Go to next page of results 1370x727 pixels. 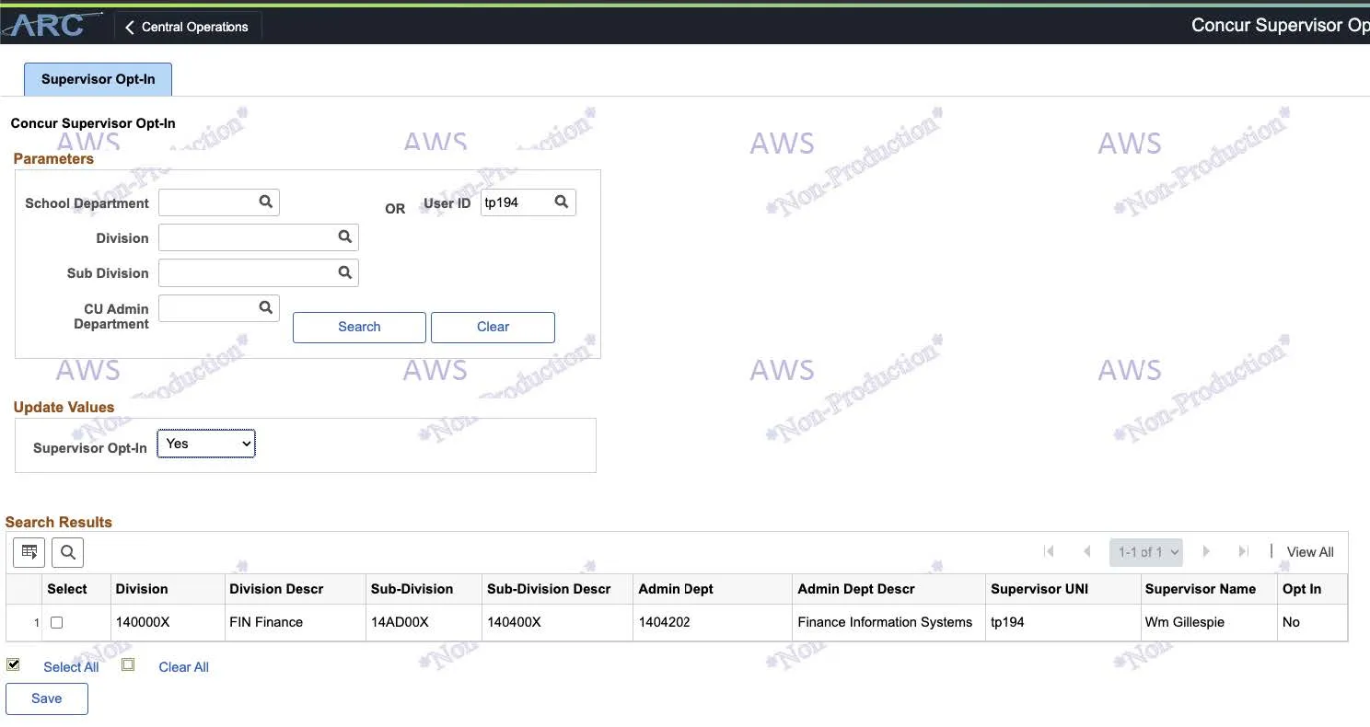[1206, 551]
